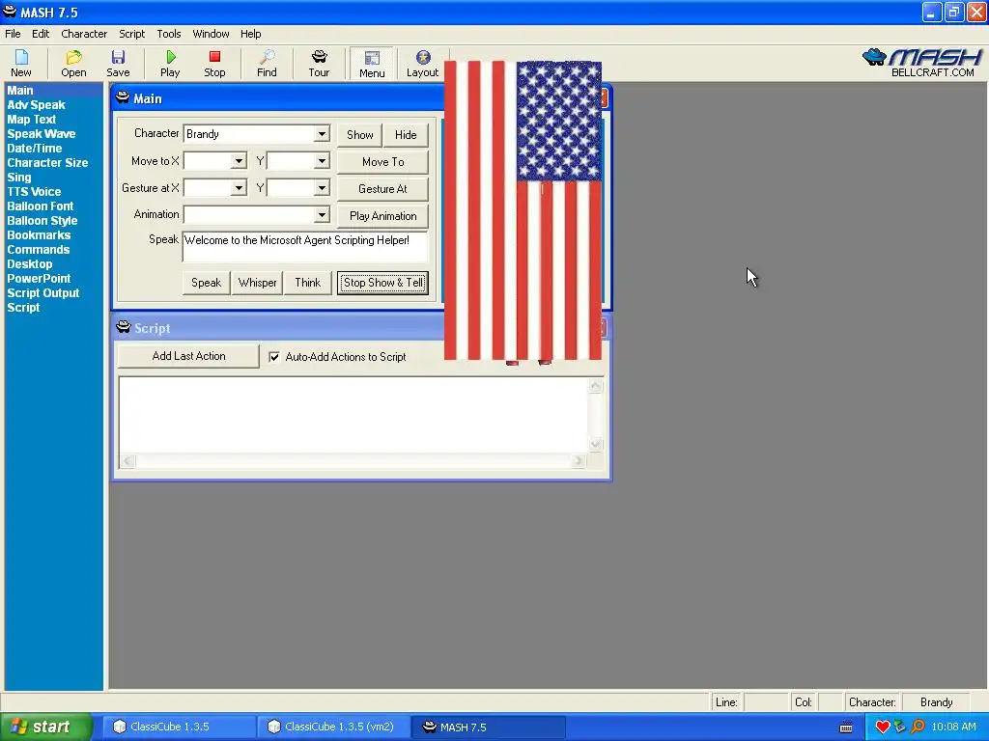Viewport: 989px width, 741px height.
Task: Open the Tools menu
Action: [x=168, y=34]
